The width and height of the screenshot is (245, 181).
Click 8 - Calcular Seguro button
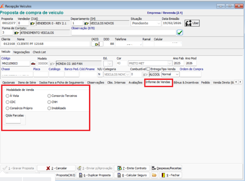(x=132, y=175)
